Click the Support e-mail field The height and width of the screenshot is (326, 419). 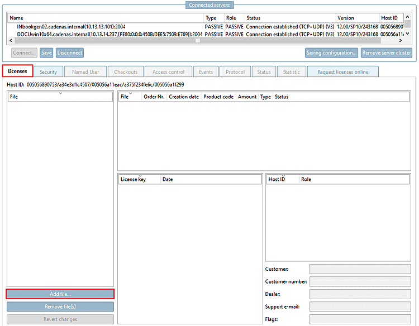[x=360, y=306]
